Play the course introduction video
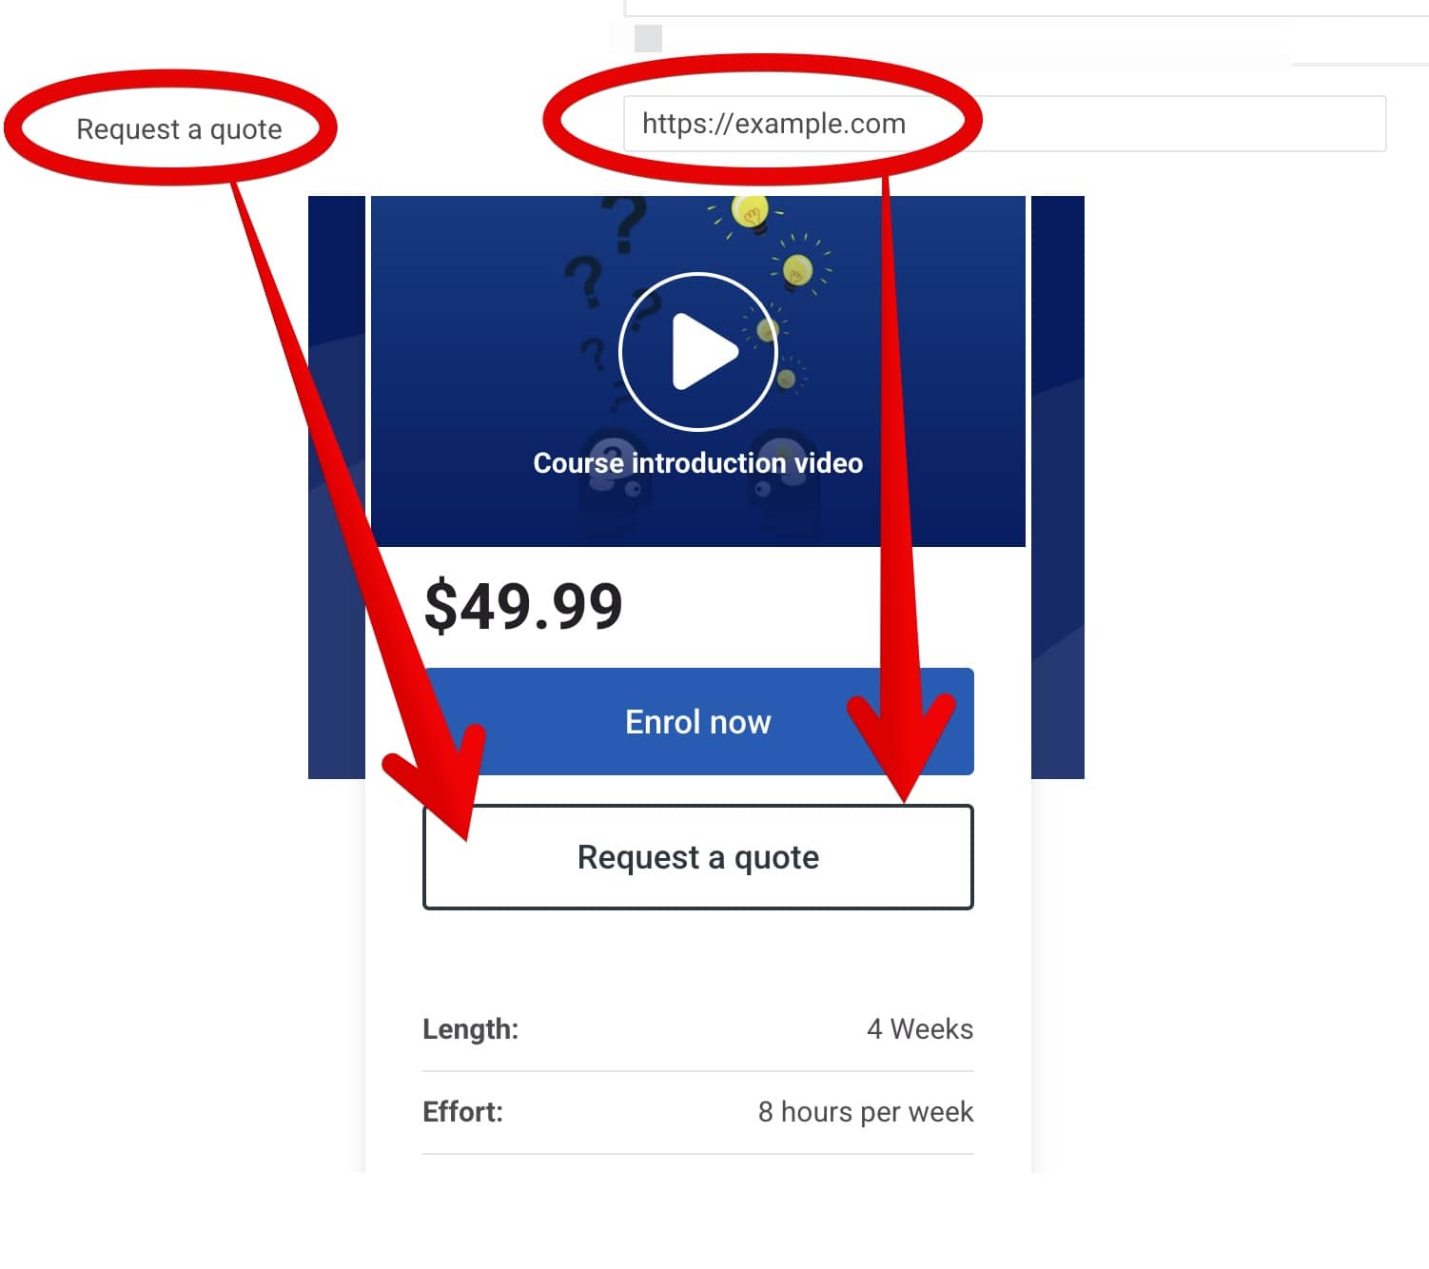This screenshot has width=1429, height=1269. click(x=698, y=352)
